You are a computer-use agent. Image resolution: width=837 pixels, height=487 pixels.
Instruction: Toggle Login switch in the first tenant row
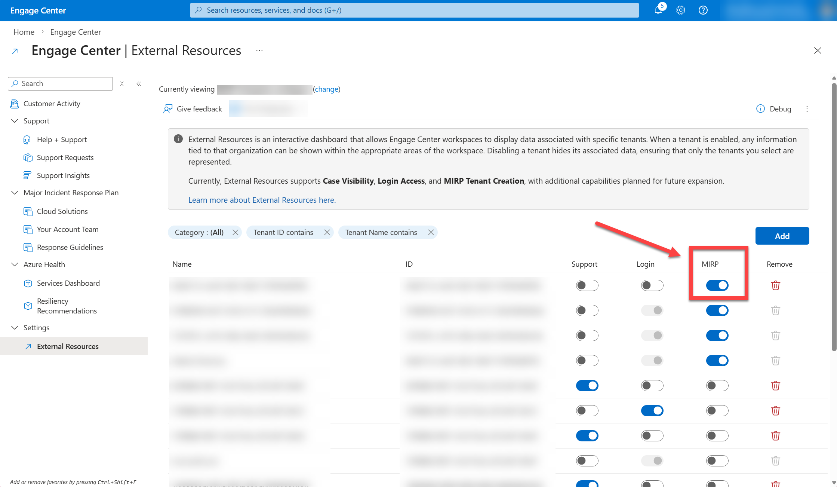coord(652,285)
